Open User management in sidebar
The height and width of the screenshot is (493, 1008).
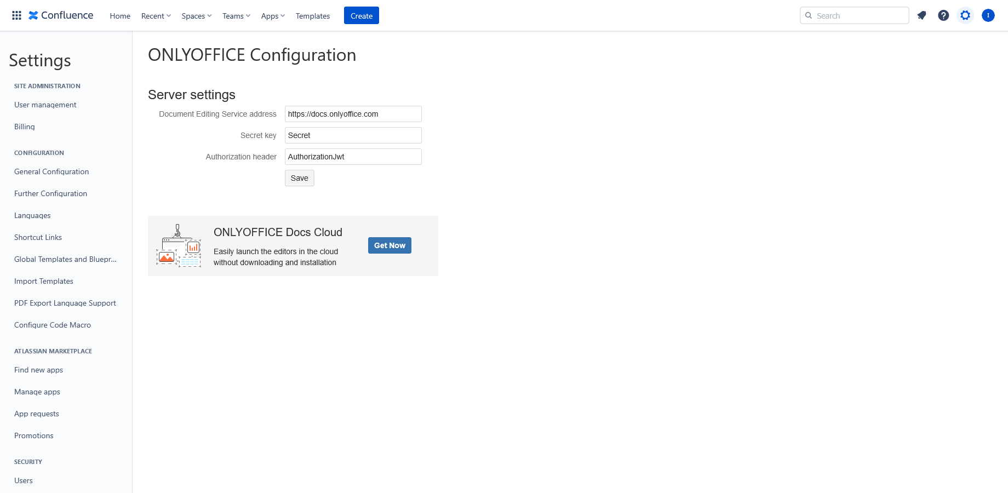click(x=45, y=105)
